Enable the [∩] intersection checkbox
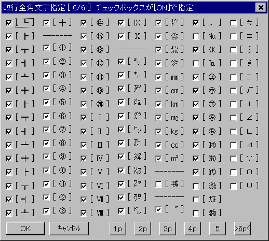 pyautogui.click(x=233, y=172)
